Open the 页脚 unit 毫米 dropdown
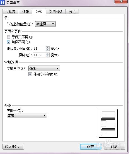The image size is (129, 154). click(55, 55)
